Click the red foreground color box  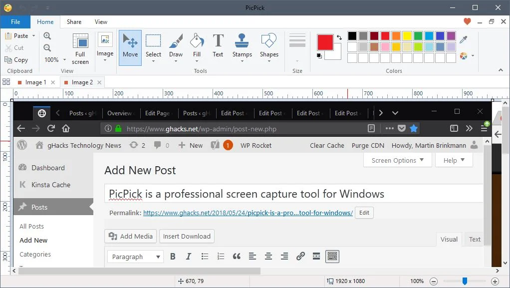[325, 42]
